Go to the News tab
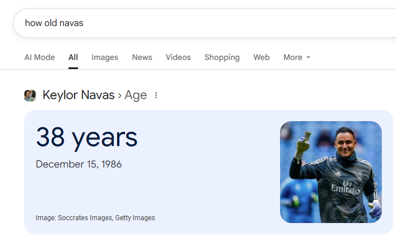The image size is (396, 240). coord(142,57)
